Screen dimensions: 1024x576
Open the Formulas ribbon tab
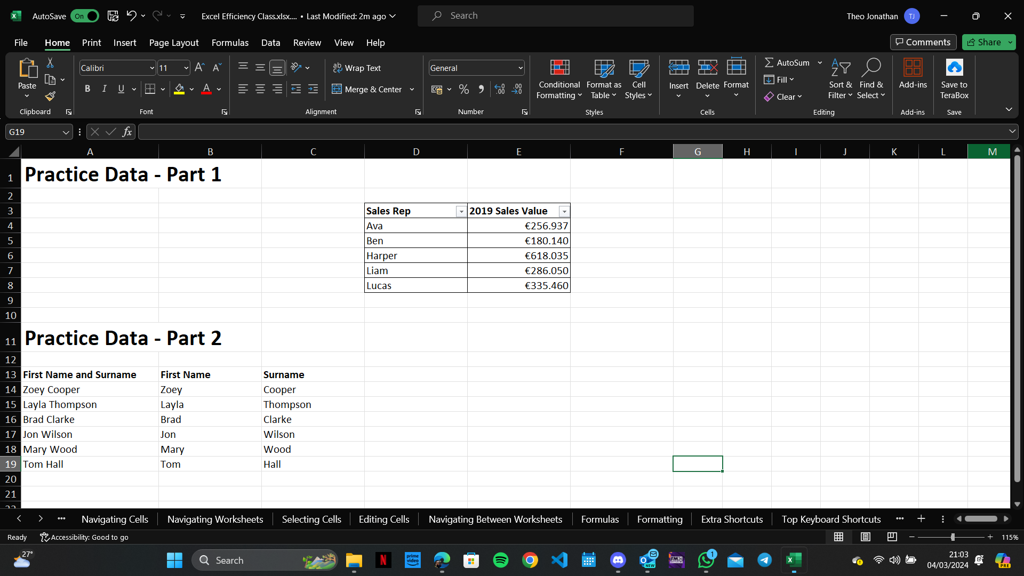(230, 43)
